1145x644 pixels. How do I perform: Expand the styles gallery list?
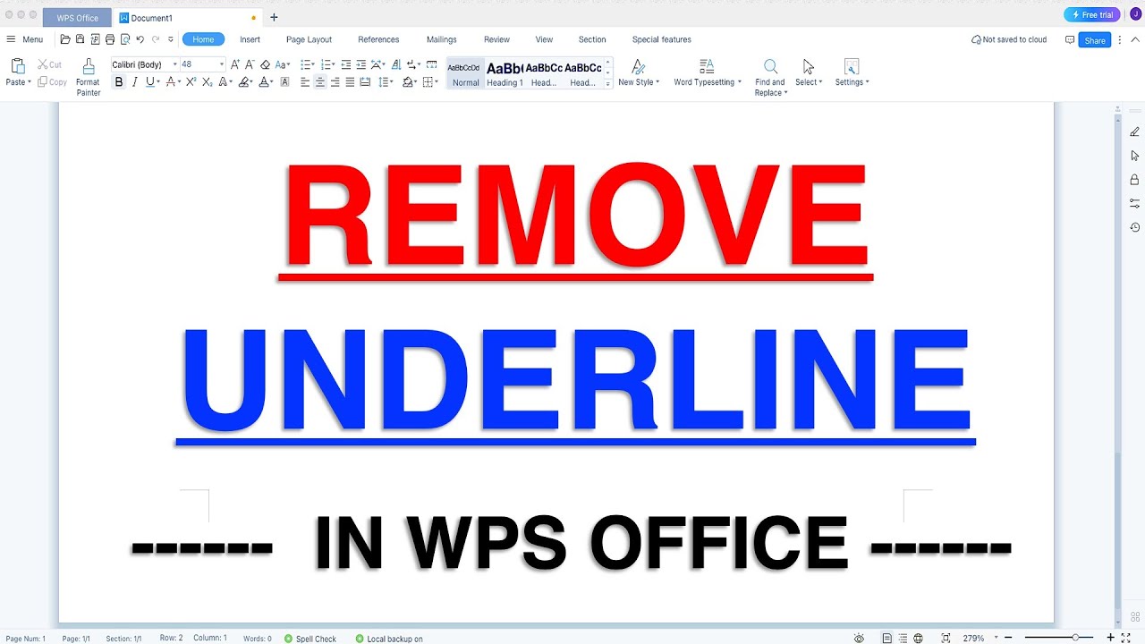(608, 84)
